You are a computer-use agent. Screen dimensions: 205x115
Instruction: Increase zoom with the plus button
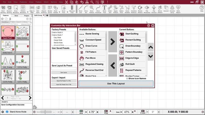tap(133, 112)
